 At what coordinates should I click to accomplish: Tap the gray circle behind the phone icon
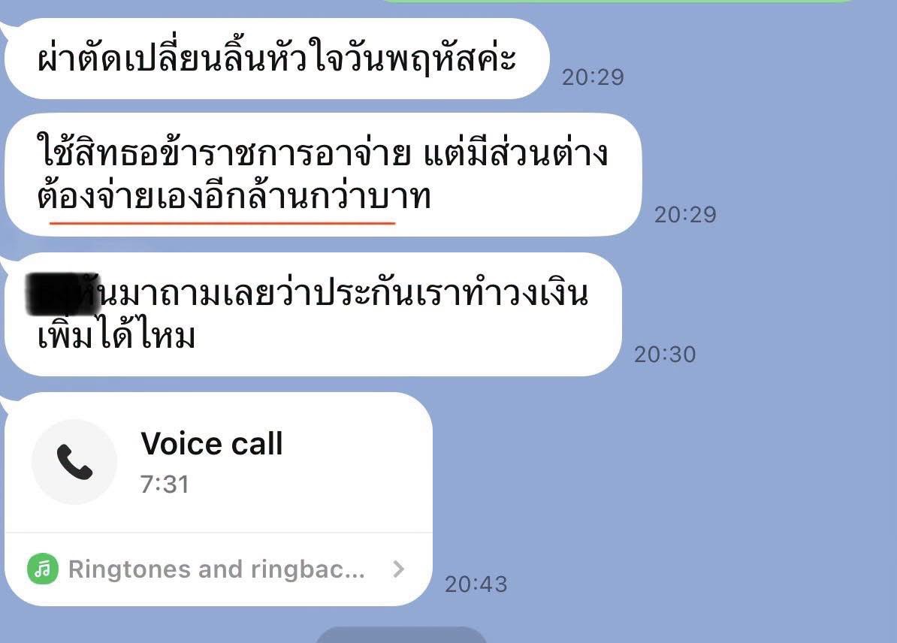click(74, 462)
